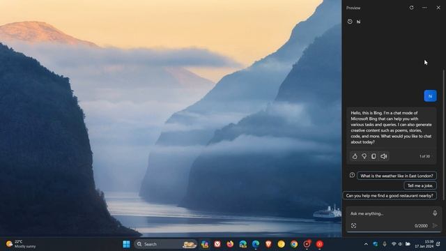The height and width of the screenshot is (251, 446).
Task: Open the red app icon with notification badge
Action: [307, 244]
